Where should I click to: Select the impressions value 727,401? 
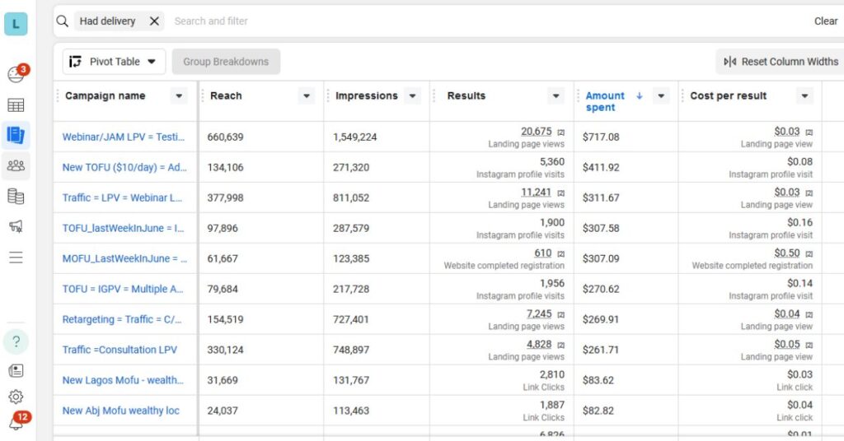tap(351, 319)
